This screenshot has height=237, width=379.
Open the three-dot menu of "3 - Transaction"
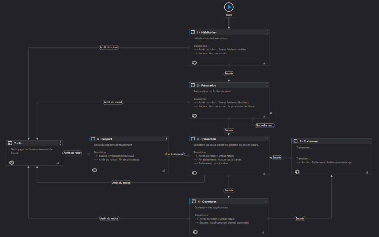(267, 138)
